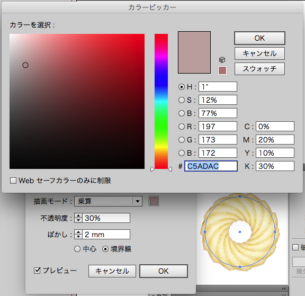The width and height of the screenshot is (305, 296).
Task: Select the 境界線 radio button
Action: (x=105, y=249)
